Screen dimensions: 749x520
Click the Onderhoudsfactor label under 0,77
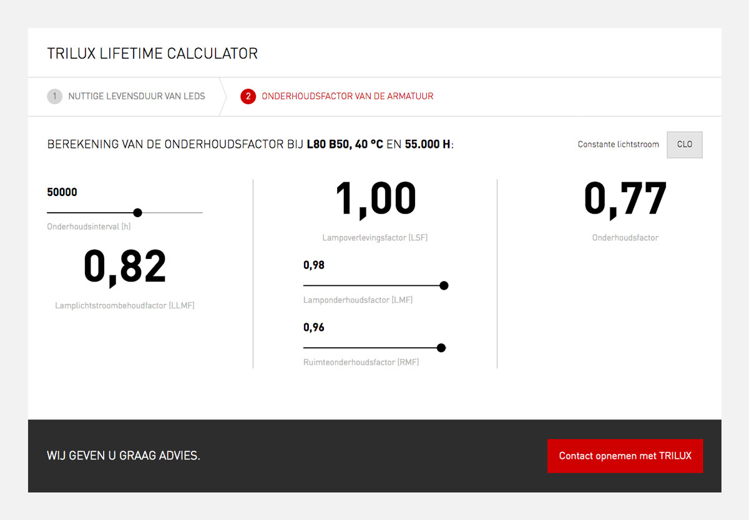coord(625,237)
